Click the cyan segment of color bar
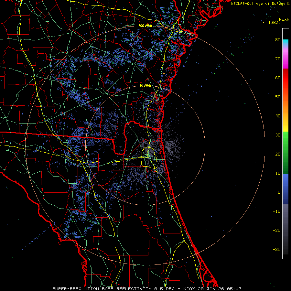 [286, 43]
